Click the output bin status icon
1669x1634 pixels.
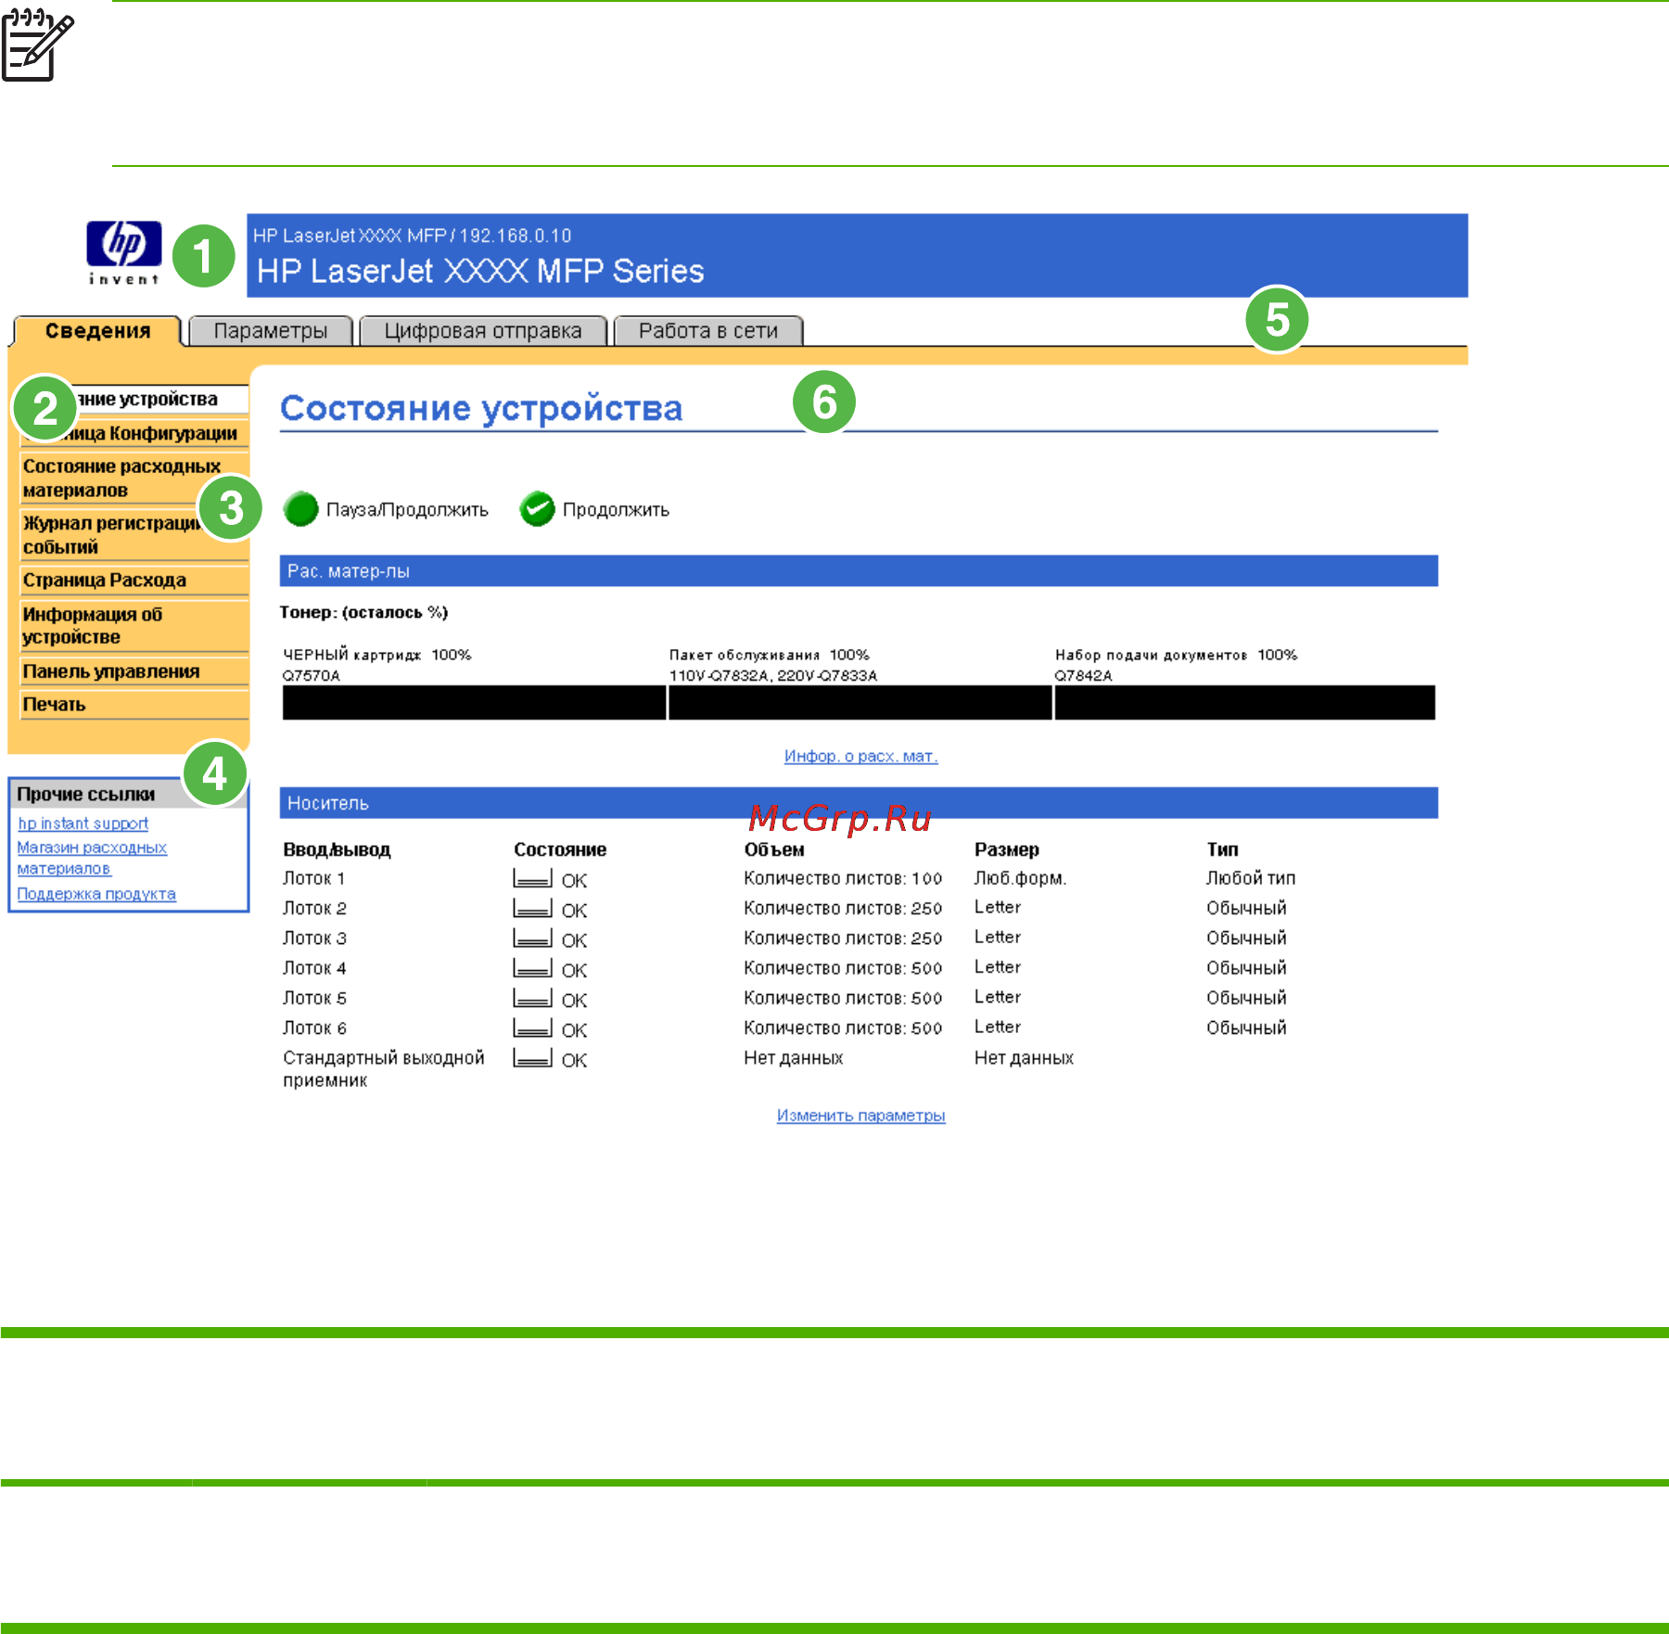pyautogui.click(x=532, y=1057)
